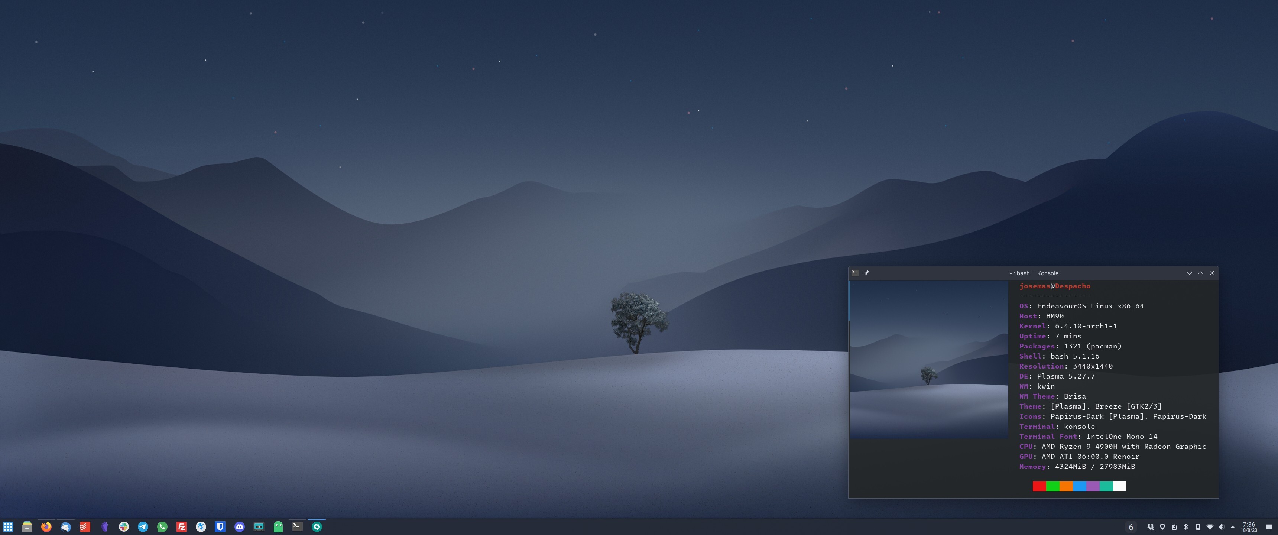The height and width of the screenshot is (535, 1278).
Task: Launch Firefox from the taskbar
Action: click(x=46, y=526)
